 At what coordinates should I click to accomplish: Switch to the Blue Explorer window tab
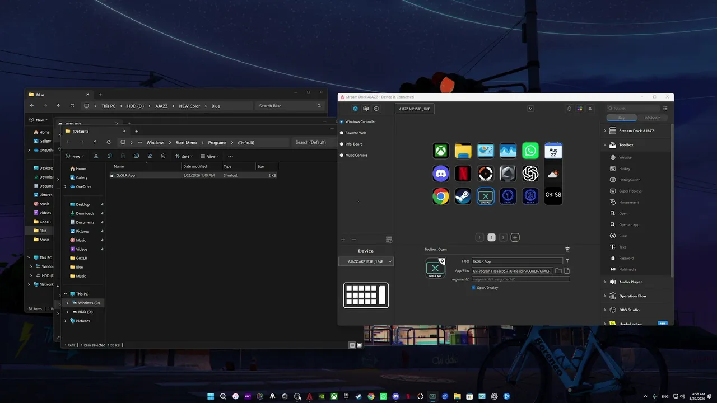(59, 95)
